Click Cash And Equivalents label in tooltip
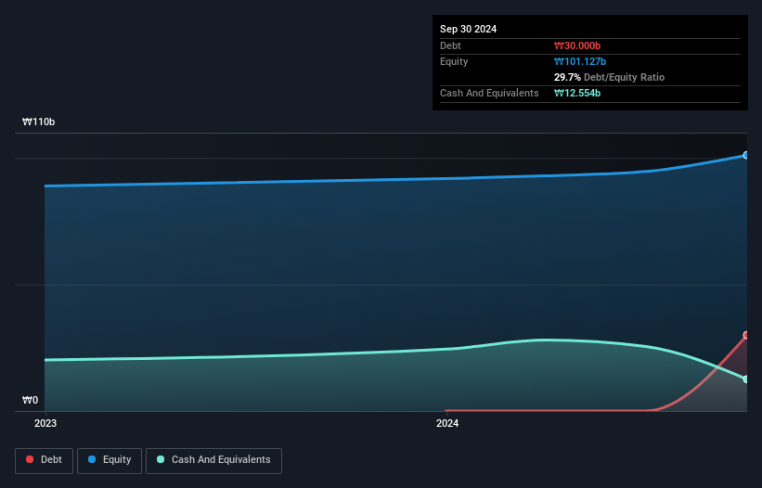Image resolution: width=762 pixels, height=488 pixels. point(489,93)
